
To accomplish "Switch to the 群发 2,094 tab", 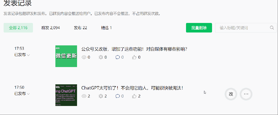I will [x=50, y=28].
